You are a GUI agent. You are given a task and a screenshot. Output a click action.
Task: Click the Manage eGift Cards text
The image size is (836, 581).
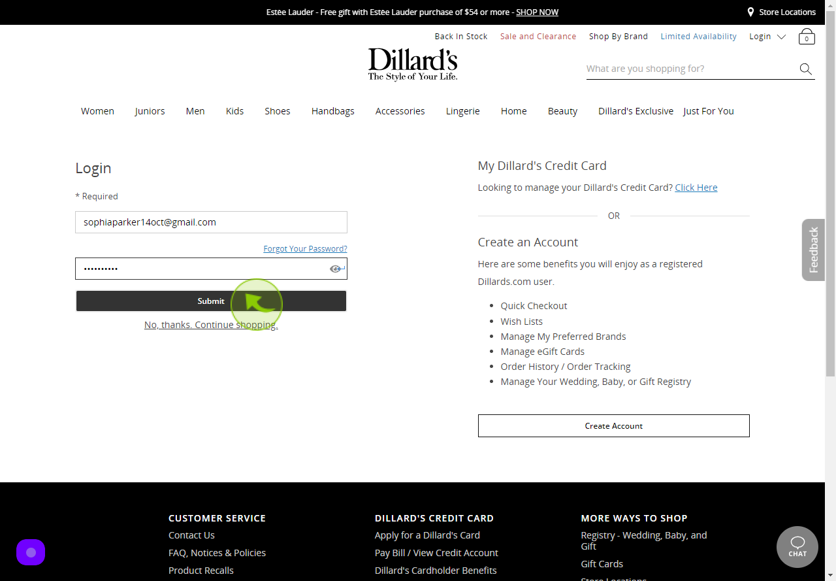tap(542, 352)
